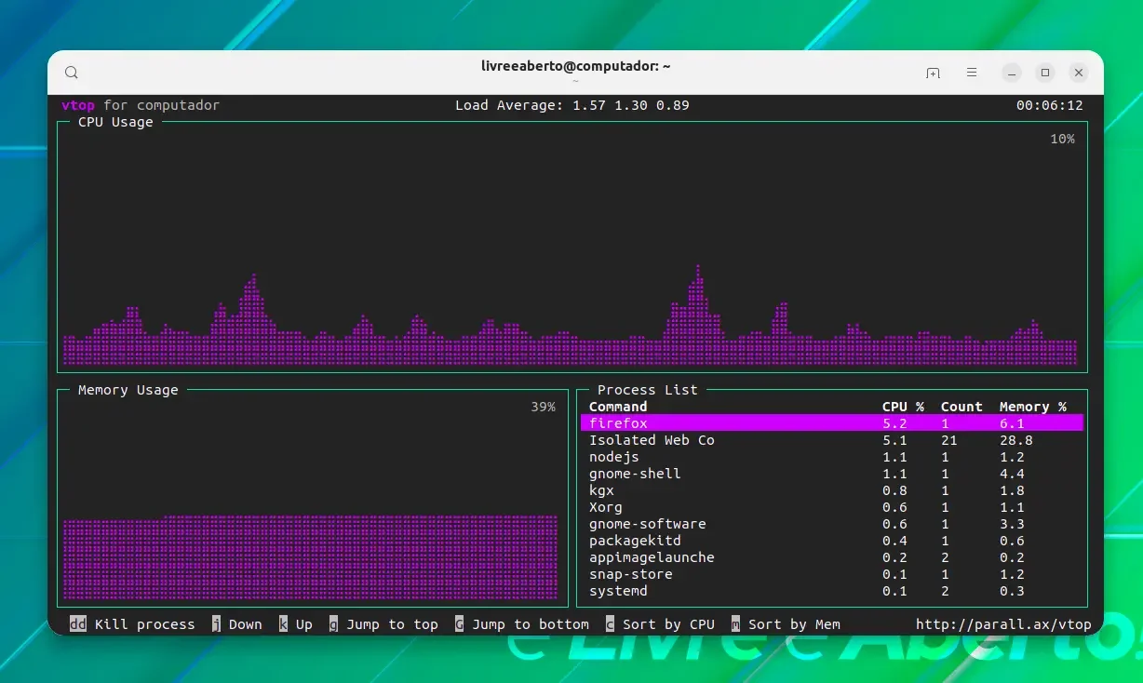Viewport: 1143px width, 683px height.
Task: Click the Command column header
Action: (x=618, y=407)
